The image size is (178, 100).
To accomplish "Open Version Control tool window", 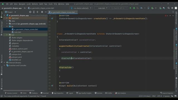I will [11, 93].
